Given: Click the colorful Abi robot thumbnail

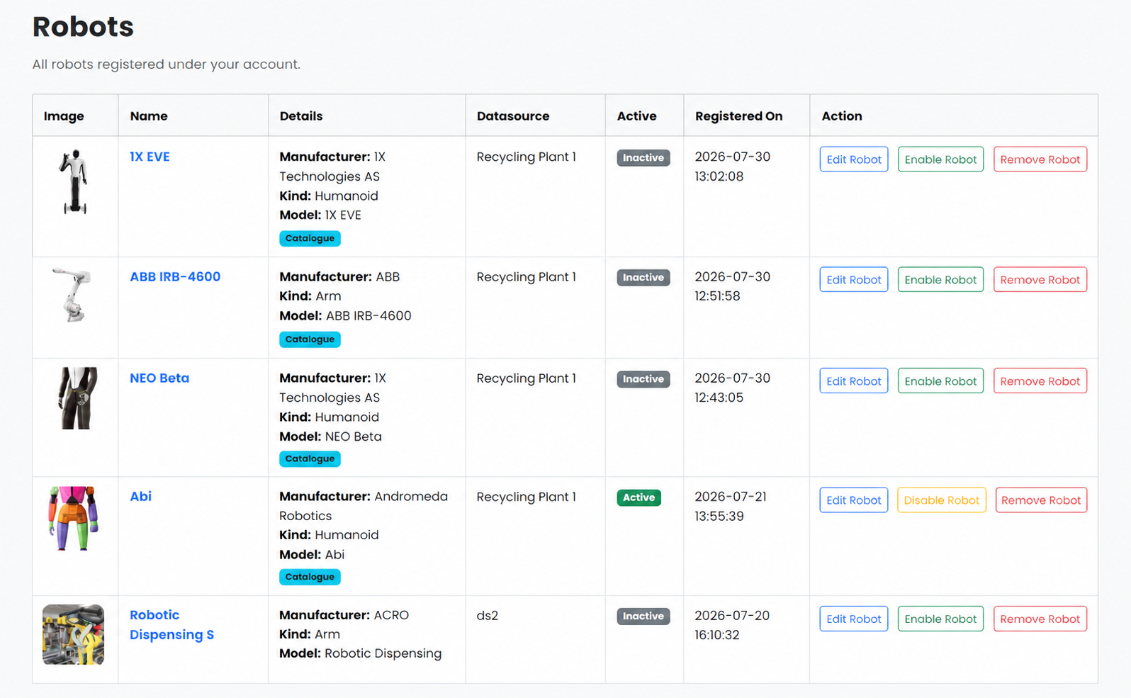Looking at the screenshot, I should coord(73,518).
